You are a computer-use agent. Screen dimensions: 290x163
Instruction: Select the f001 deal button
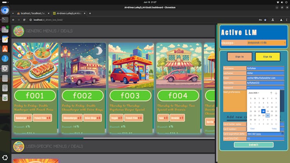click(x=35, y=96)
